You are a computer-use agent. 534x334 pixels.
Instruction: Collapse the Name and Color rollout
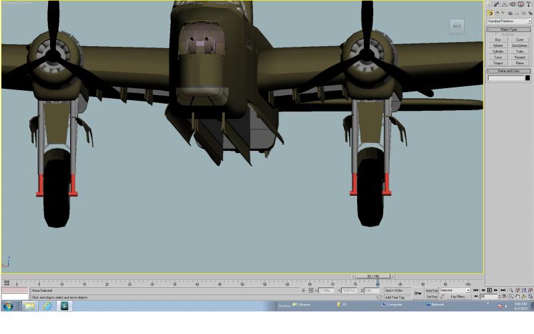point(509,71)
